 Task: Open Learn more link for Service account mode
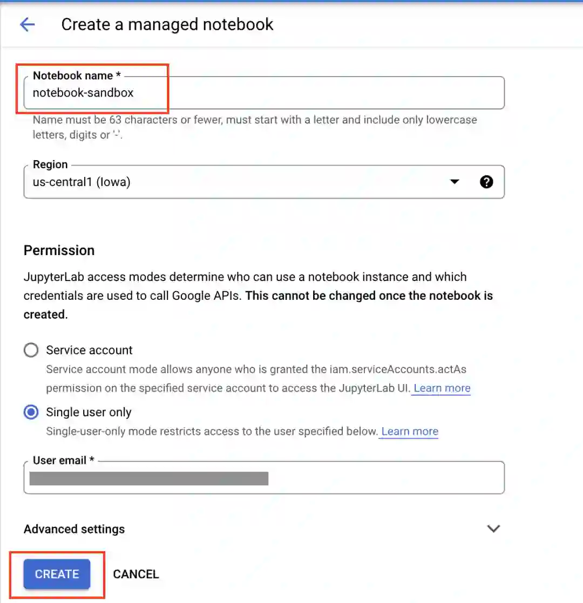coord(442,388)
